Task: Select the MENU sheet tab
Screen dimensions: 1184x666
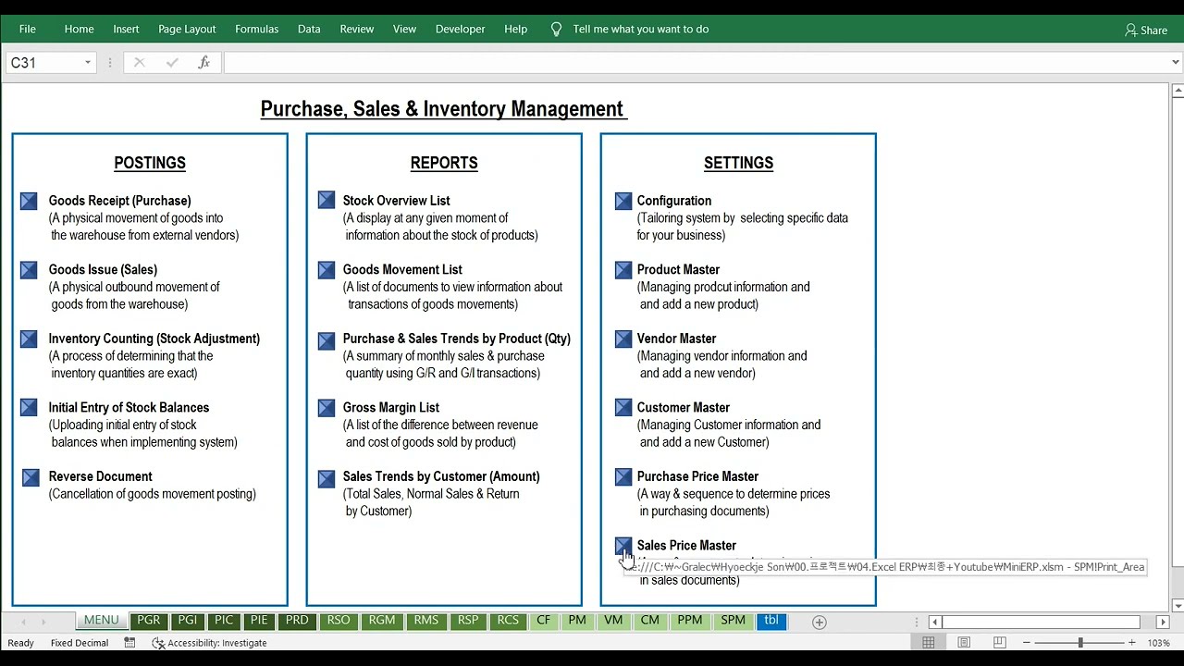Action: (x=102, y=621)
